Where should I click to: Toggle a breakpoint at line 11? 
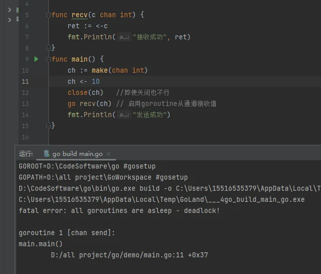tap(26, 81)
